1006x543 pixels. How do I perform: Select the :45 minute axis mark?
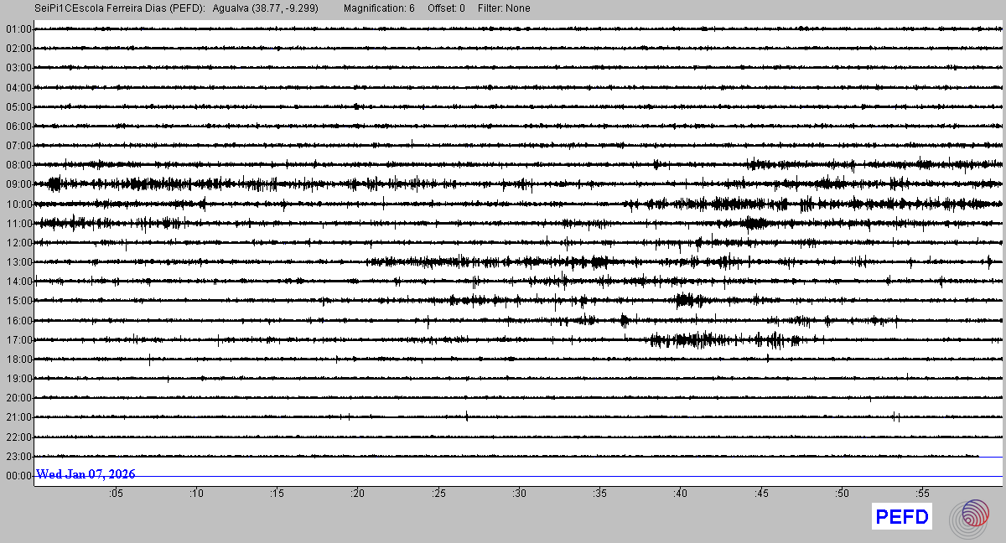tap(761, 494)
